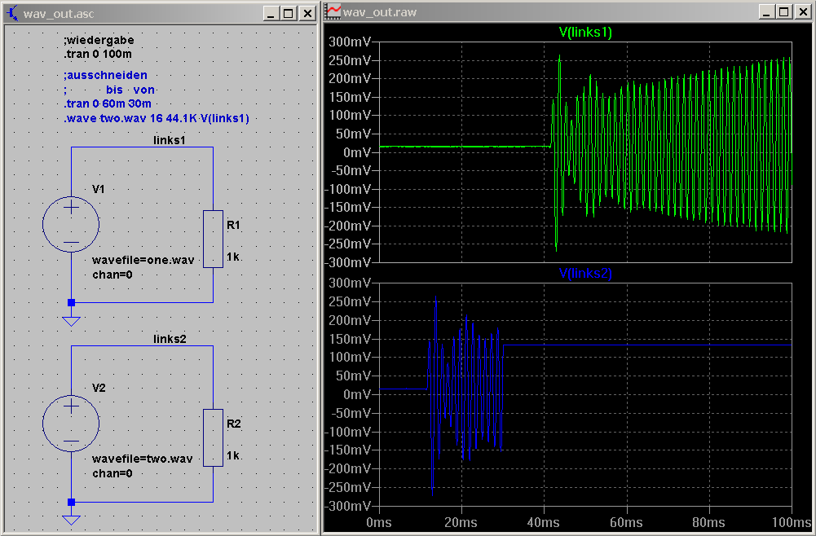This screenshot has width=816, height=536.
Task: Click the green V(links1) trace label
Action: [x=584, y=33]
